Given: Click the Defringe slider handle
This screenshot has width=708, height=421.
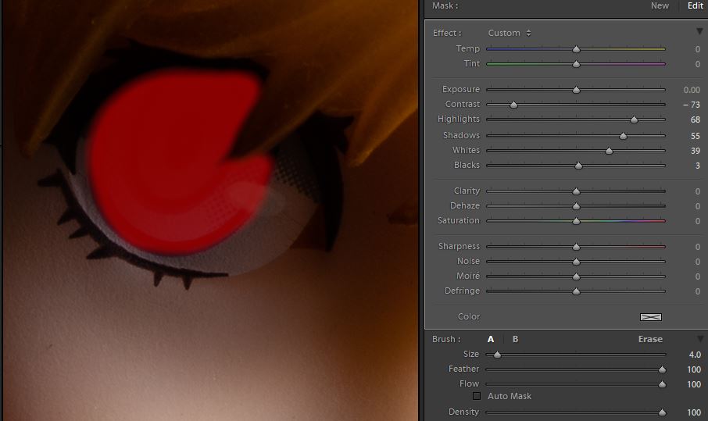Looking at the screenshot, I should click(x=576, y=291).
